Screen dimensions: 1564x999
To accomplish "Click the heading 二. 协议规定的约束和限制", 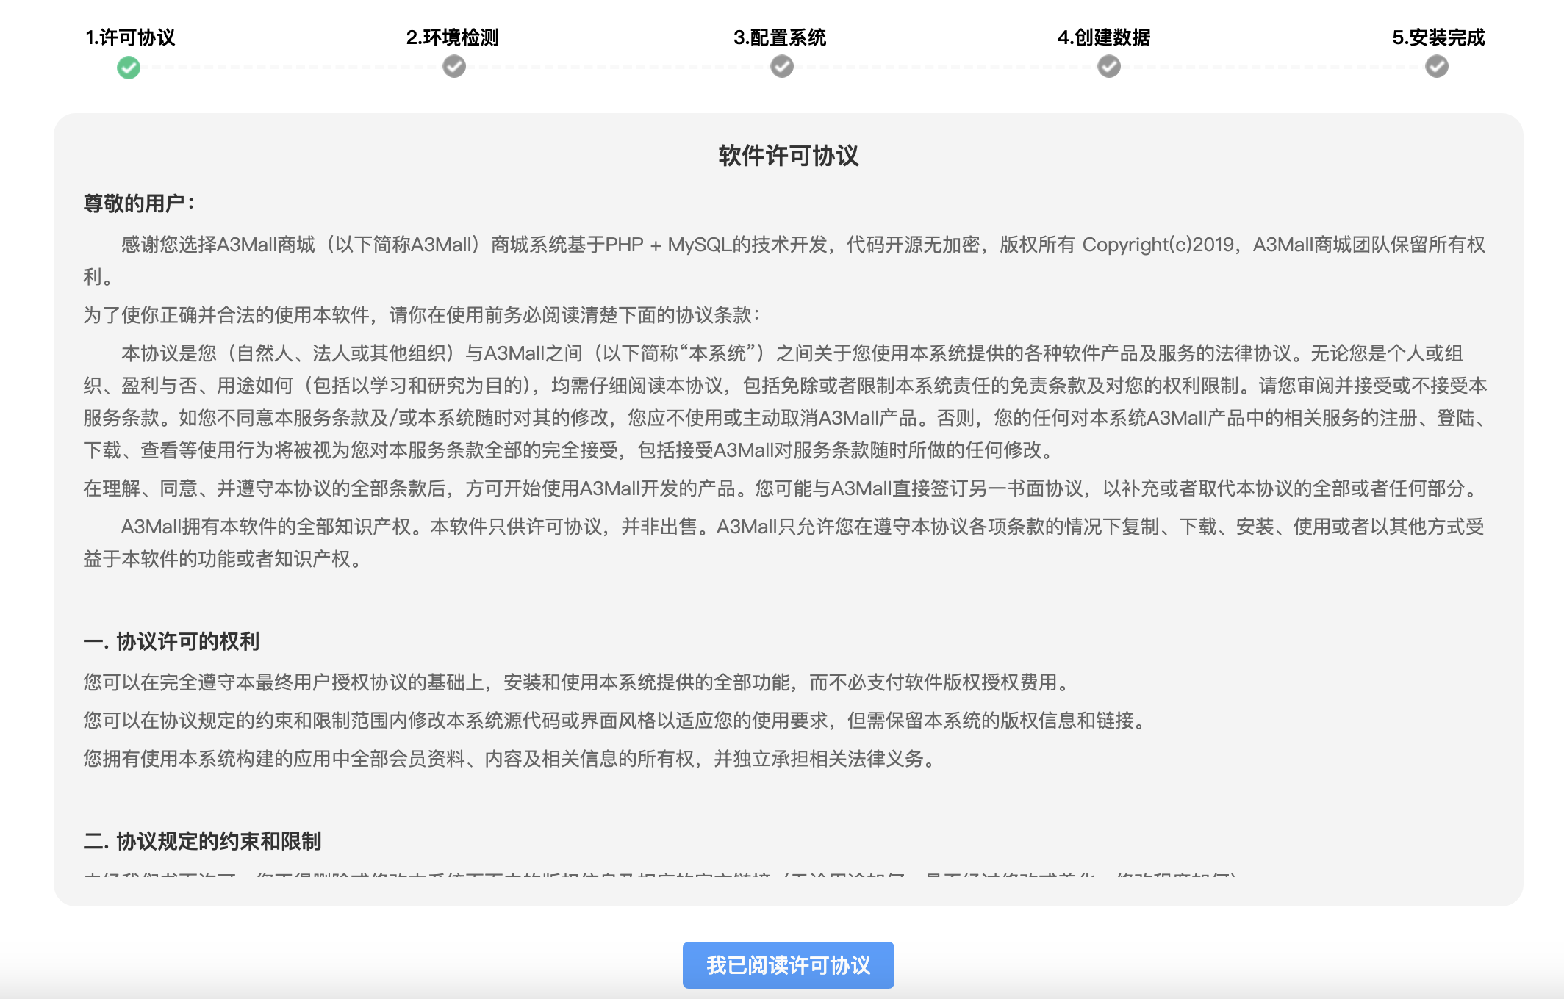I will (x=202, y=841).
